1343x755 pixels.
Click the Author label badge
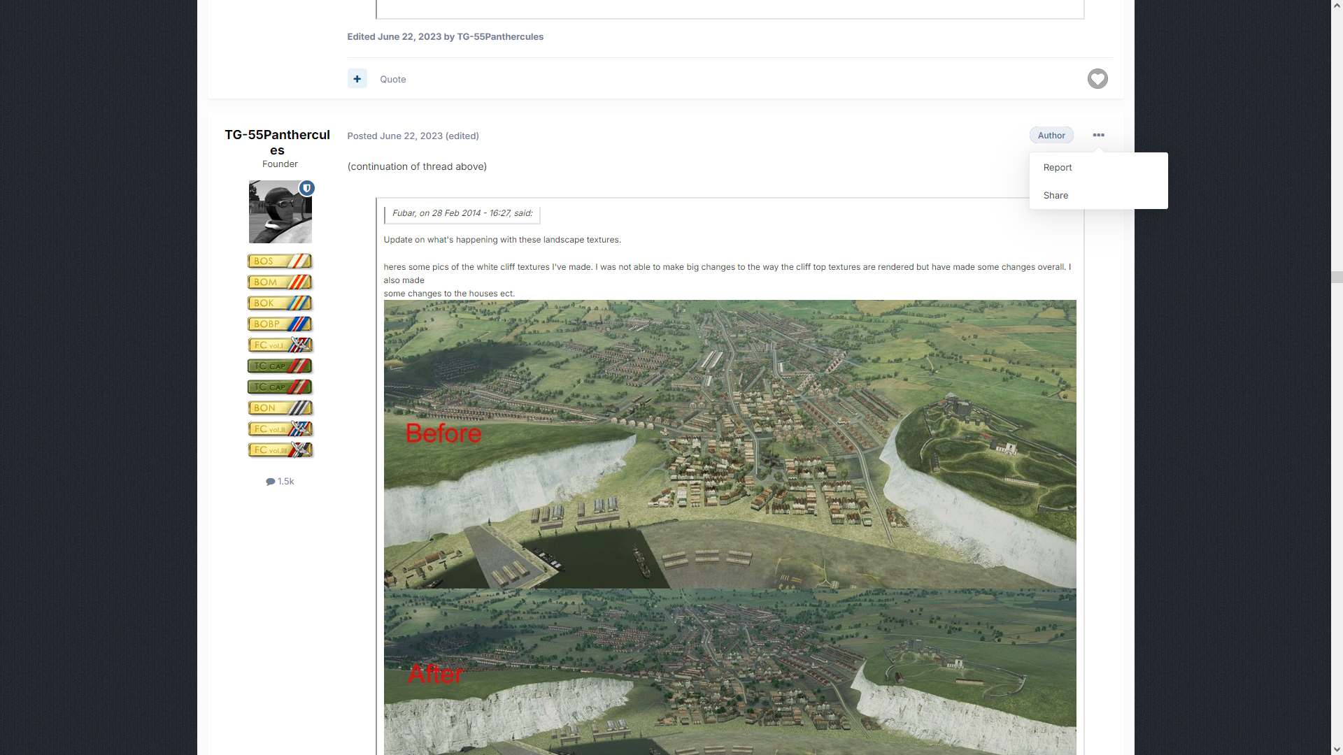(1051, 135)
